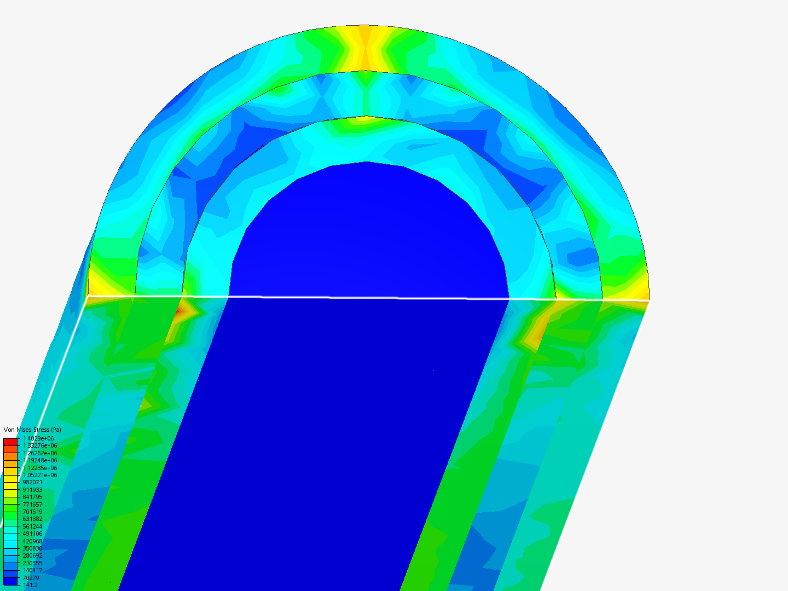
Task: Choose the legend value 140417
Action: click(x=32, y=570)
